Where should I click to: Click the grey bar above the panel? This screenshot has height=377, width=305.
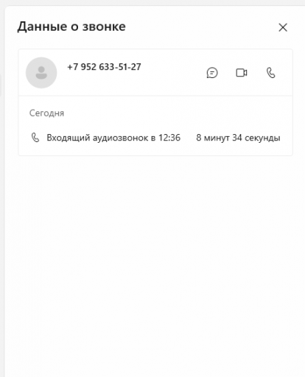click(152, 2)
